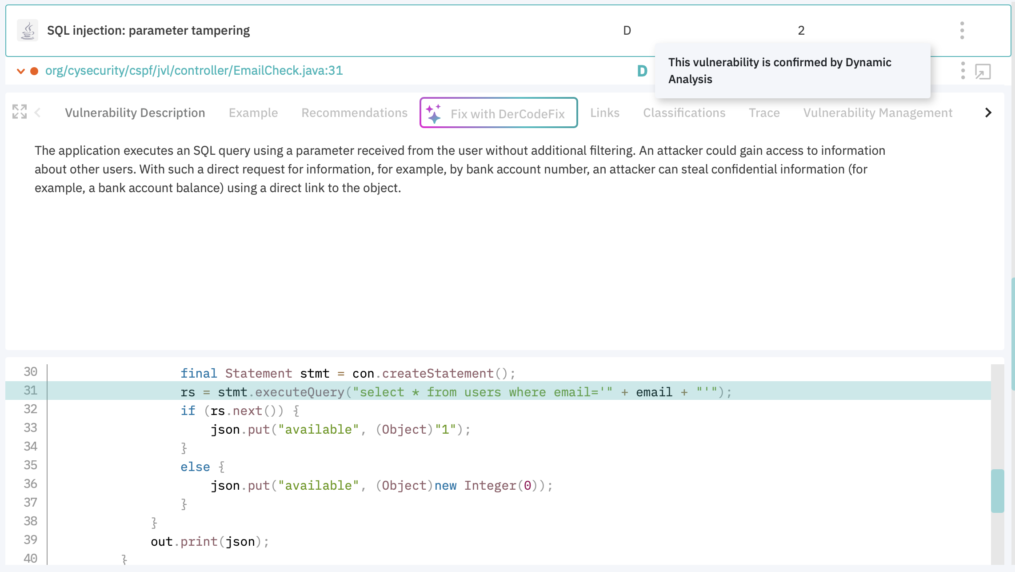Click the code viewer vertical scrollbar thumb
The height and width of the screenshot is (572, 1015).
tap(998, 491)
